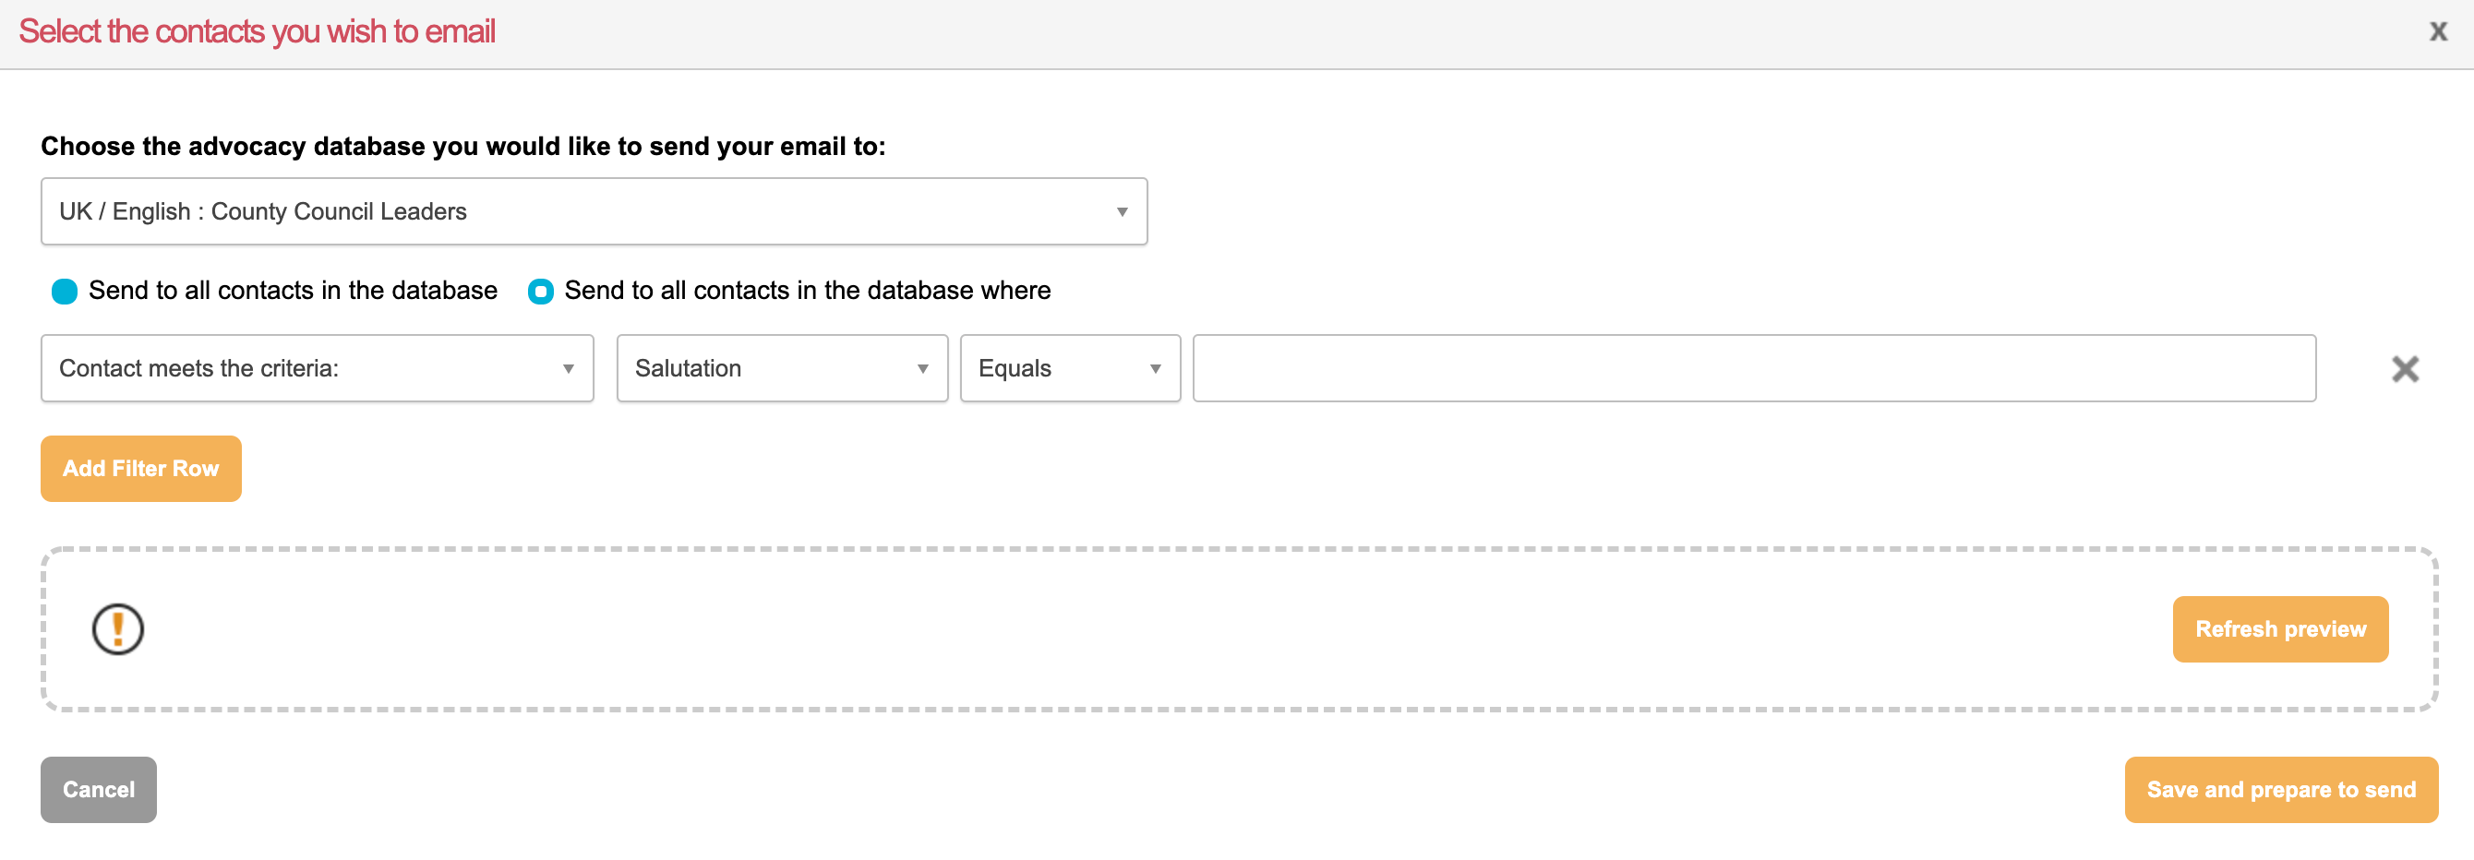Click the 'Send to all contacts in the database' label
The image size is (2474, 860).
click(293, 291)
